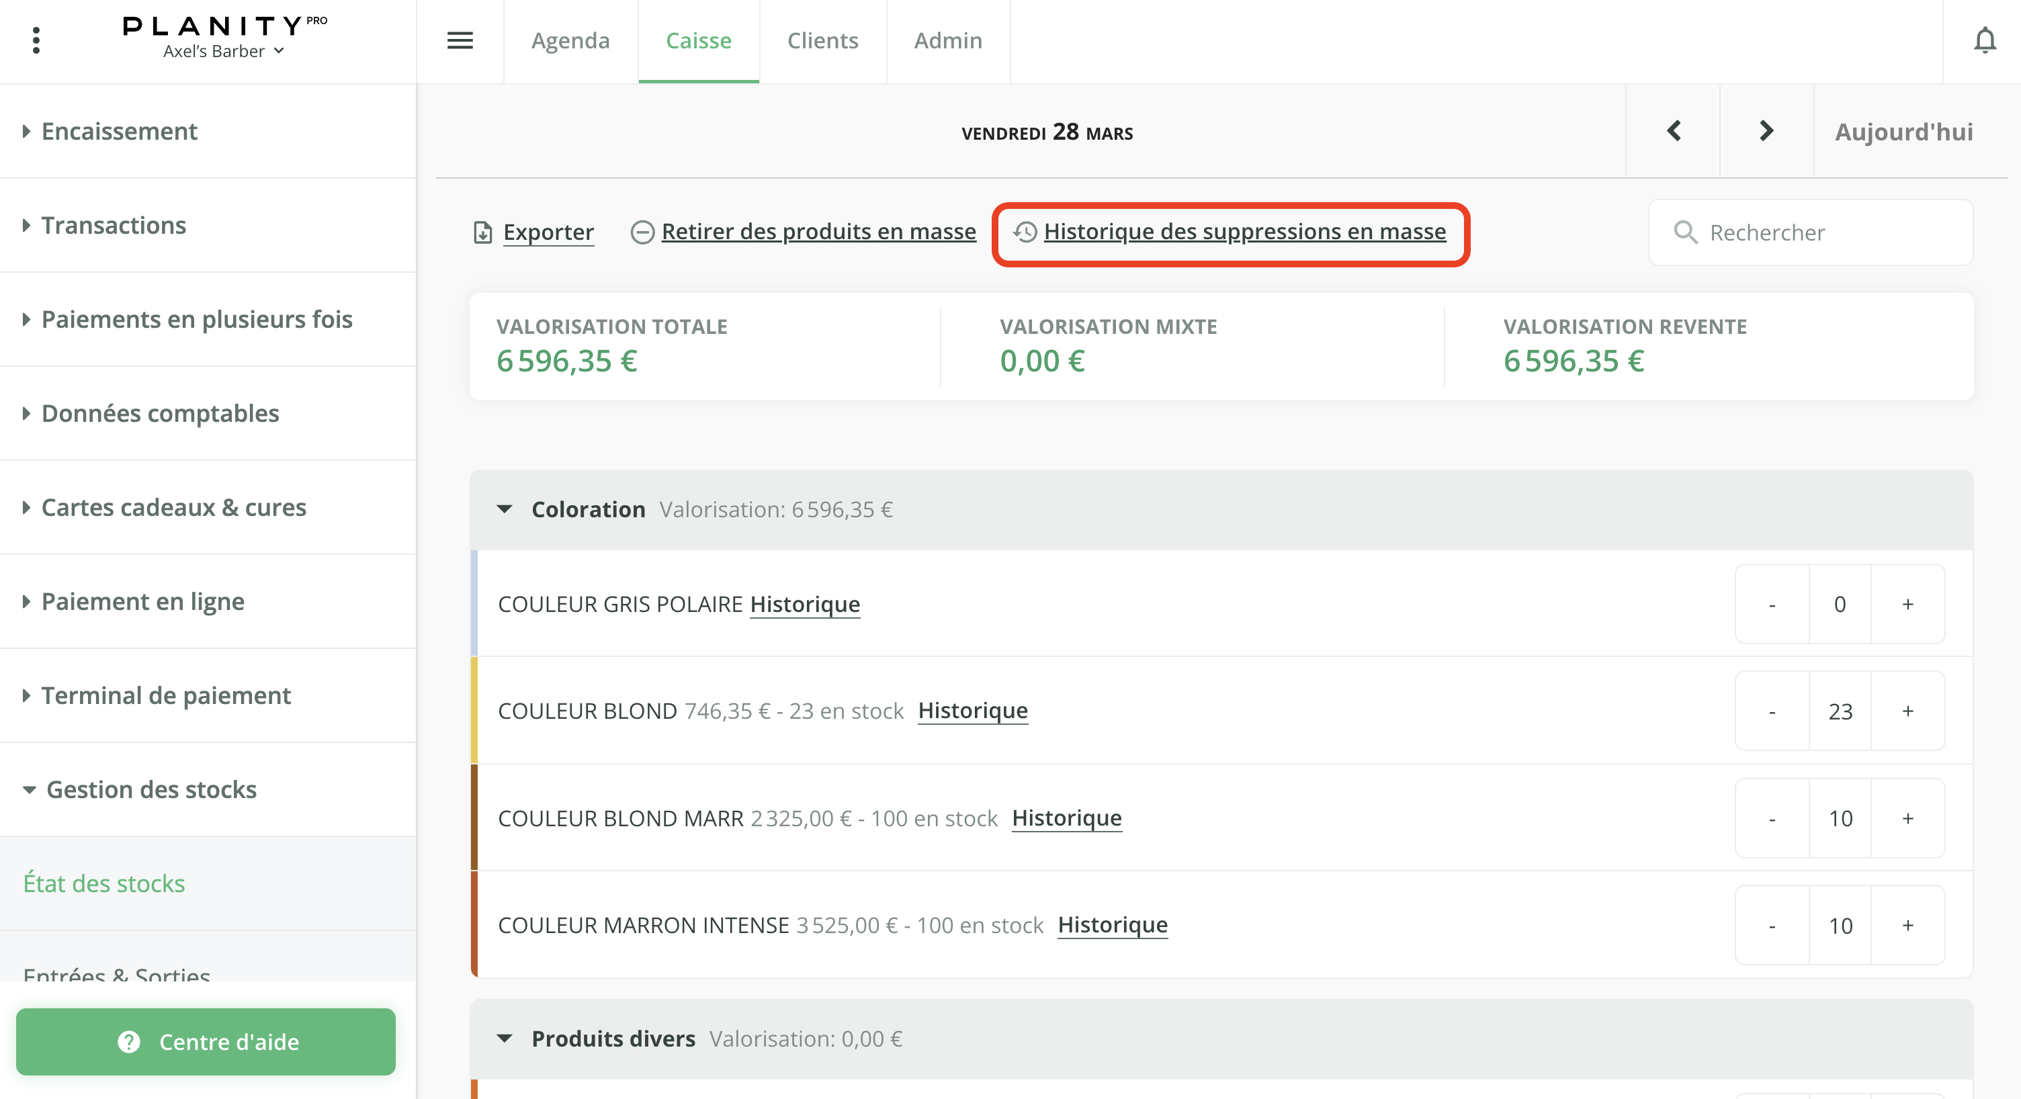Click the hamburger menu icon
The height and width of the screenshot is (1099, 2021).
(460, 40)
